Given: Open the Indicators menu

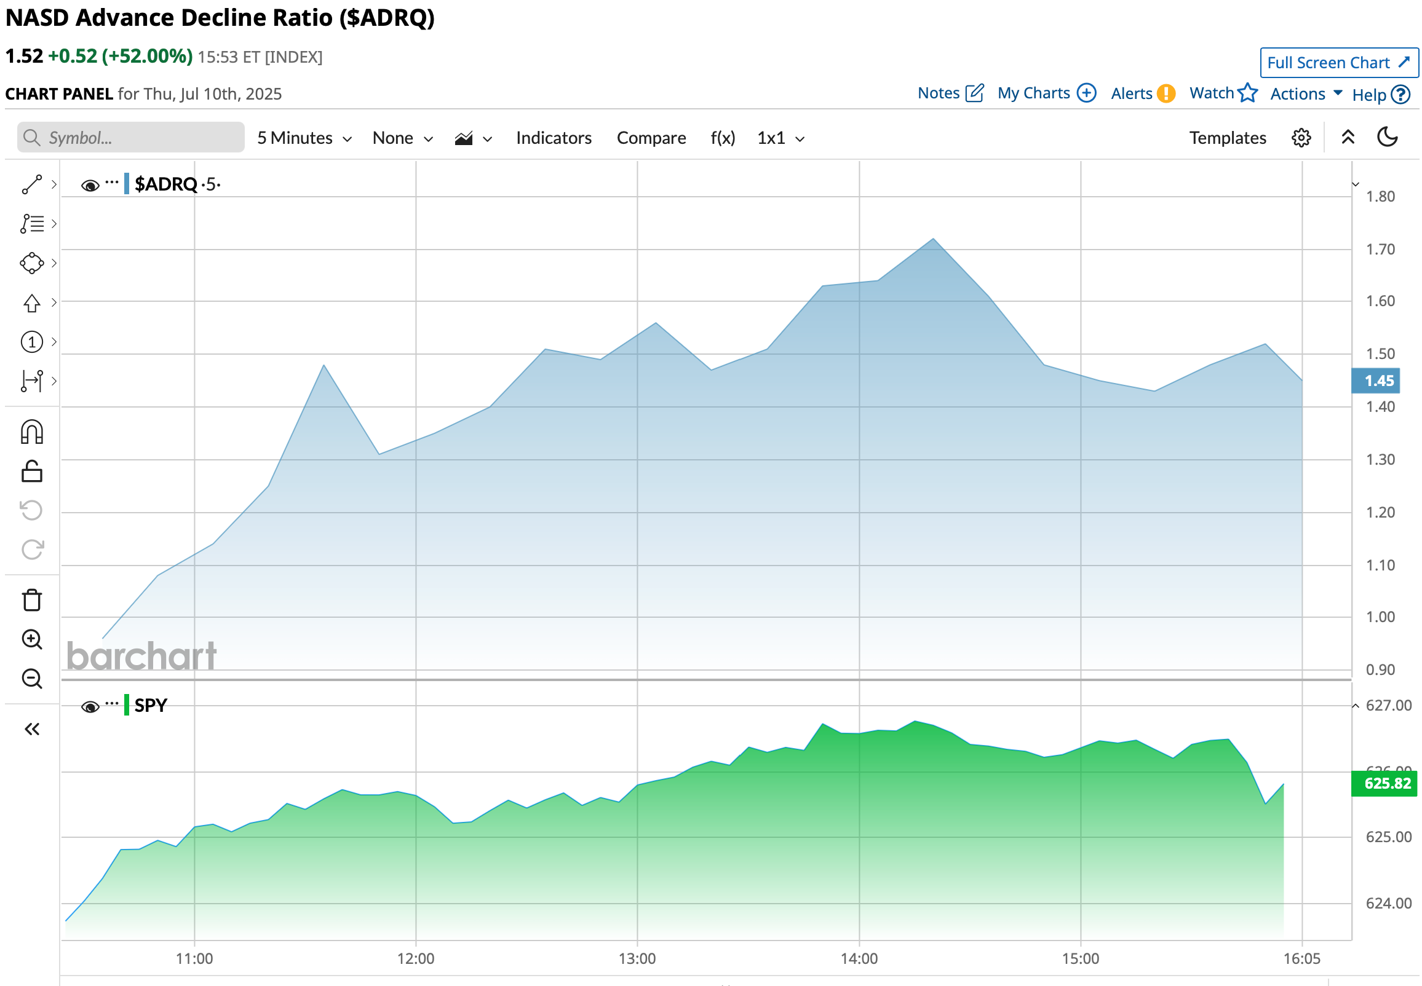Looking at the screenshot, I should coord(553,138).
